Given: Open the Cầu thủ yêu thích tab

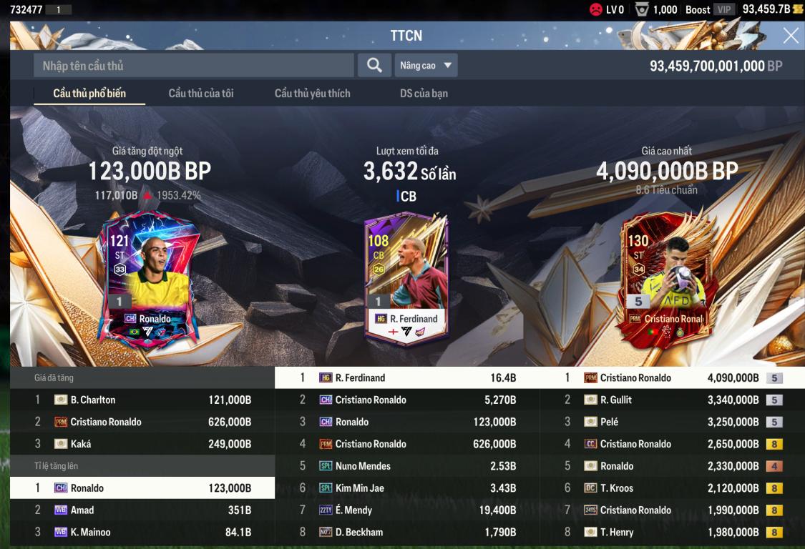Looking at the screenshot, I should click(x=312, y=94).
